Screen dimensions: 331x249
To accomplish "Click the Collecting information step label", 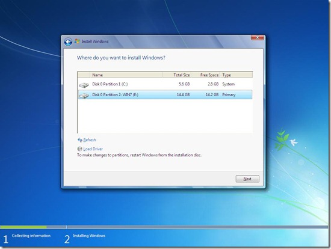I will pos(31,236).
